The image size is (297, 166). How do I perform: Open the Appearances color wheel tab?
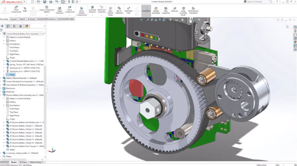point(27,27)
